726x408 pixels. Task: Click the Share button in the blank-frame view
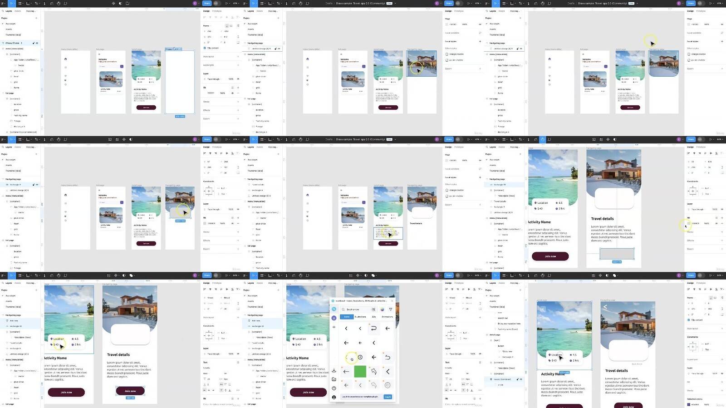[206, 3]
